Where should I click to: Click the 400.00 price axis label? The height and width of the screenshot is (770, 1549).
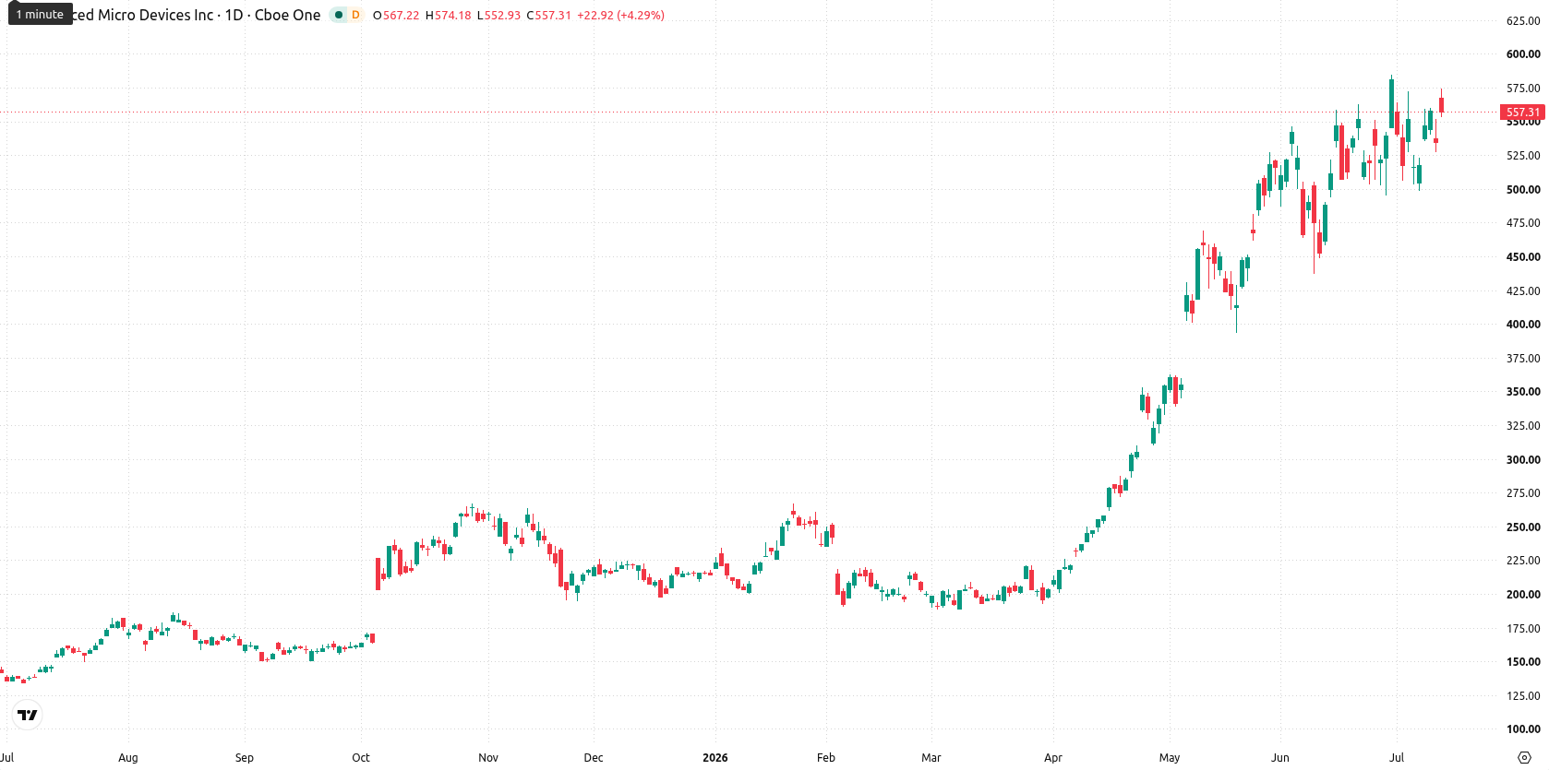tap(1523, 325)
